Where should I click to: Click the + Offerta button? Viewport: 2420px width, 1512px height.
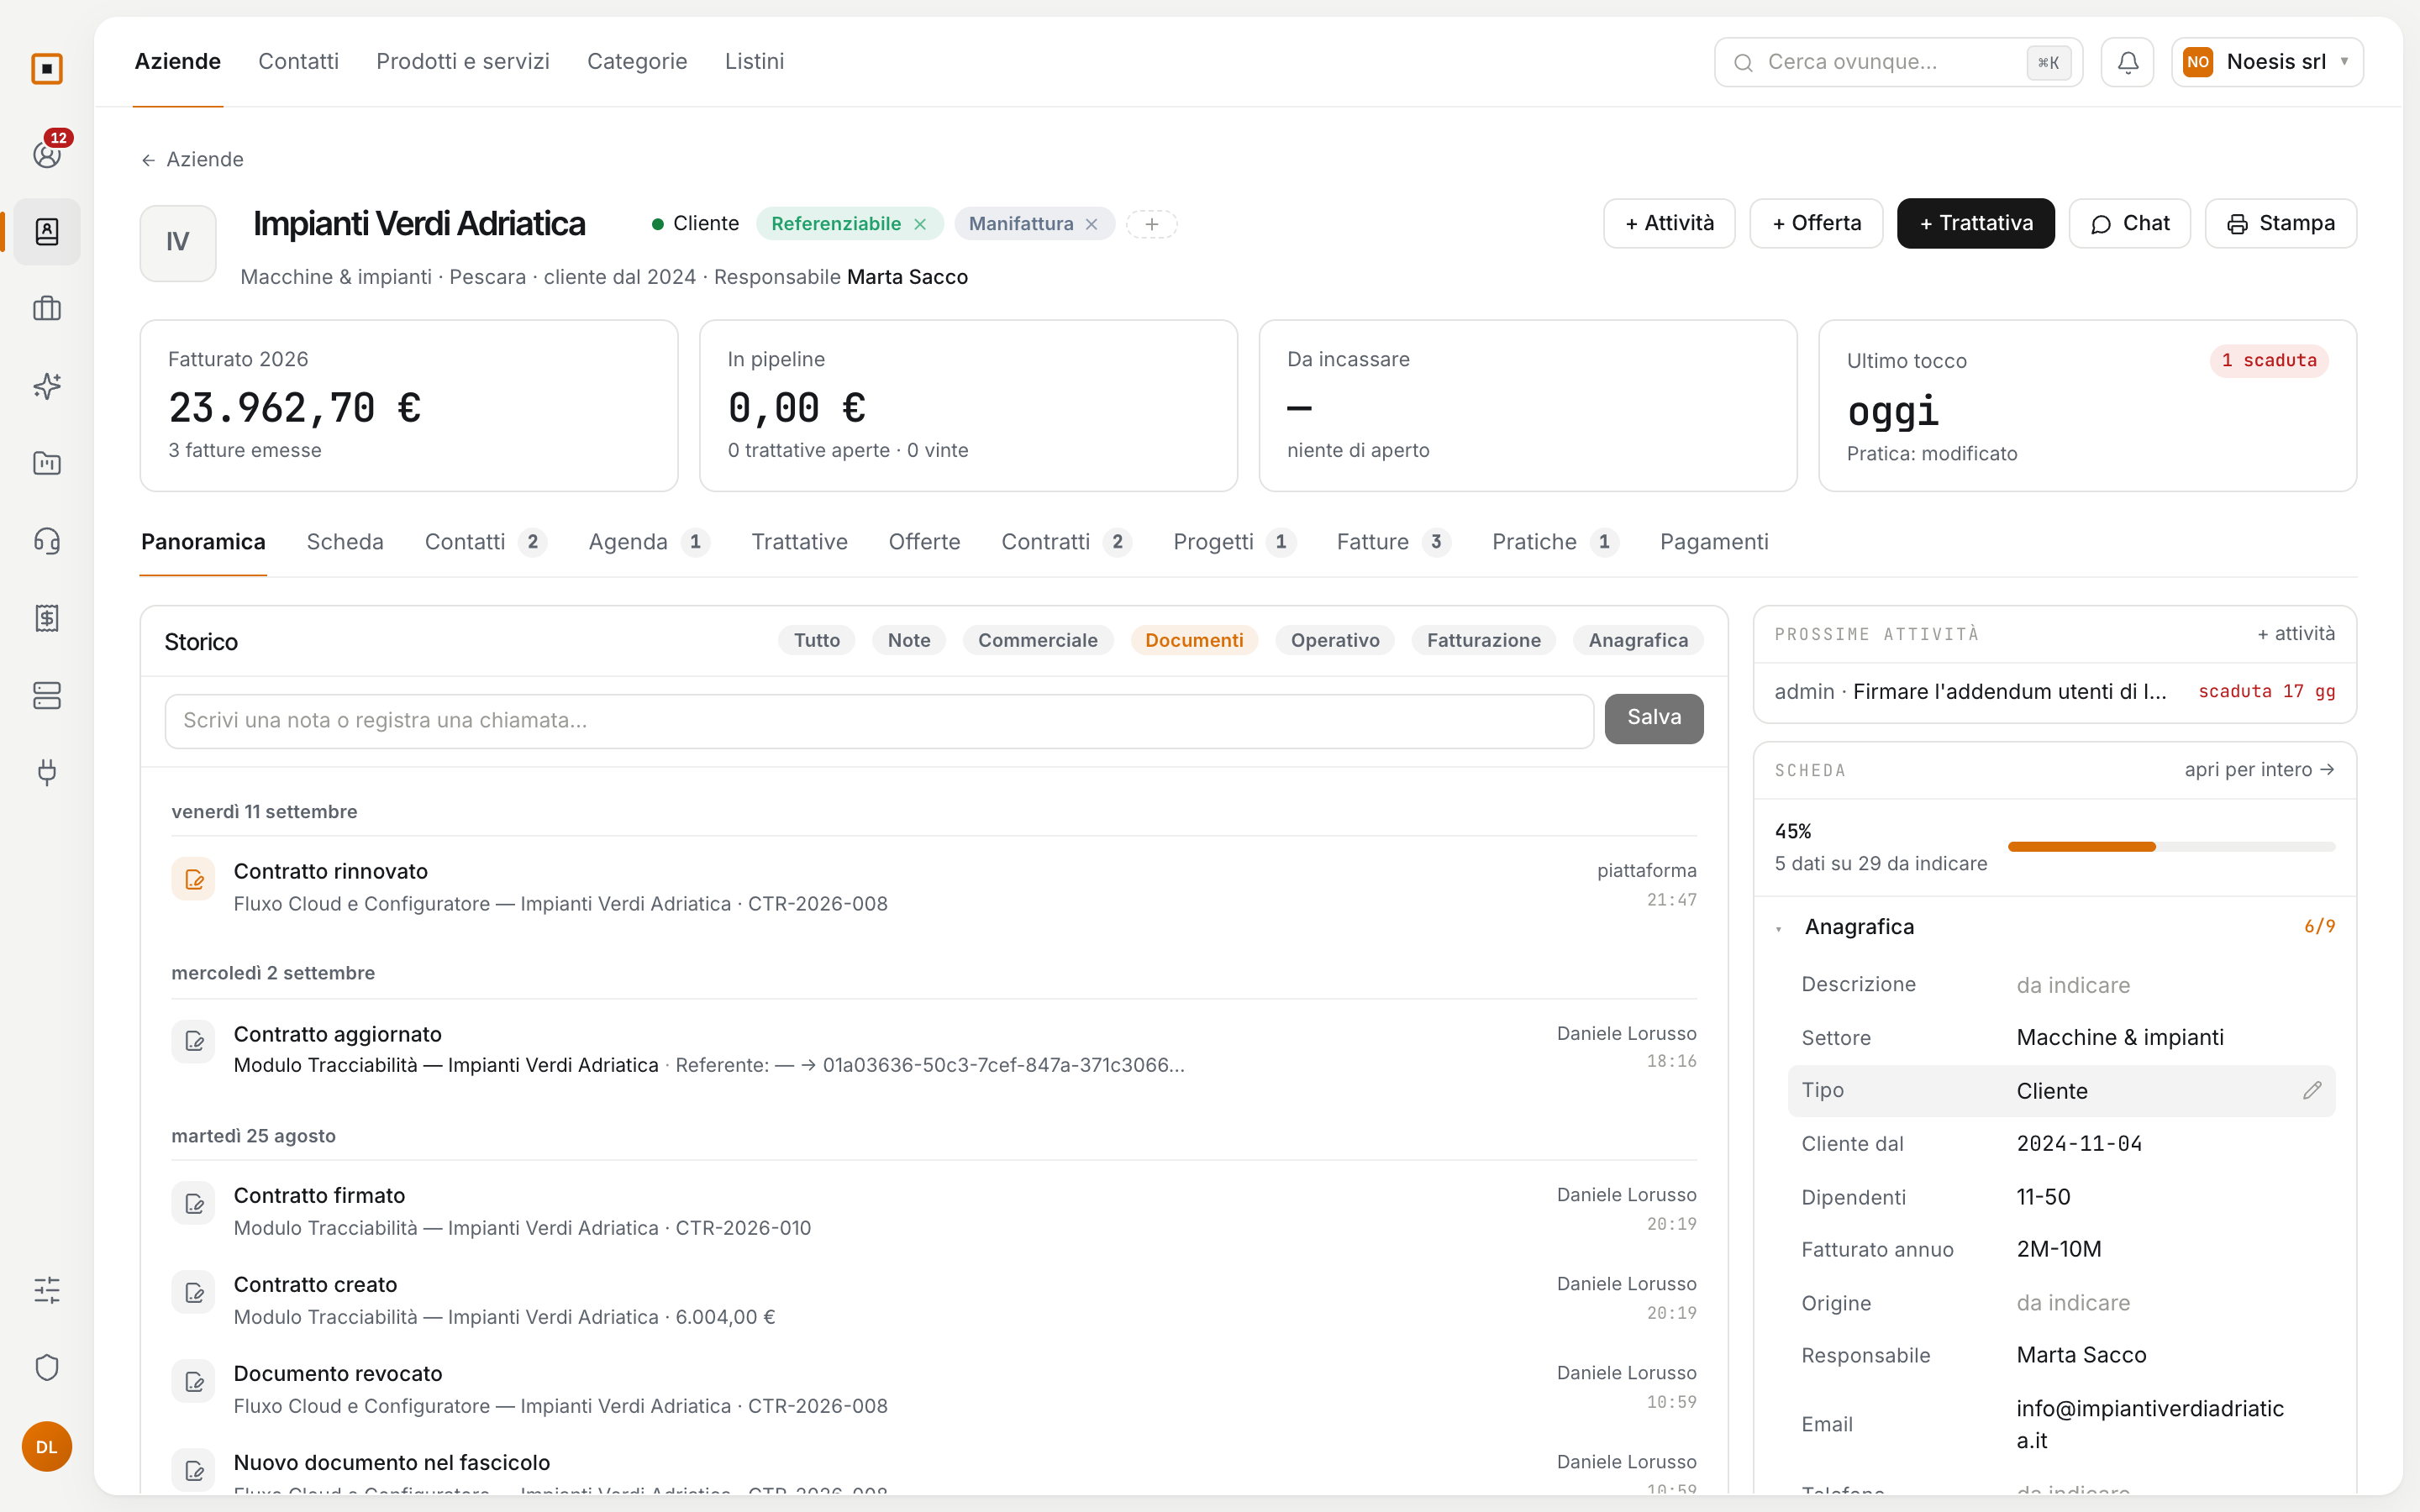point(1816,223)
